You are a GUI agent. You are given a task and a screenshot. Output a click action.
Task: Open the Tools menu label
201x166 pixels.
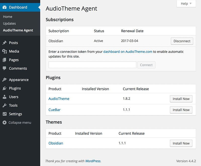point(13,105)
